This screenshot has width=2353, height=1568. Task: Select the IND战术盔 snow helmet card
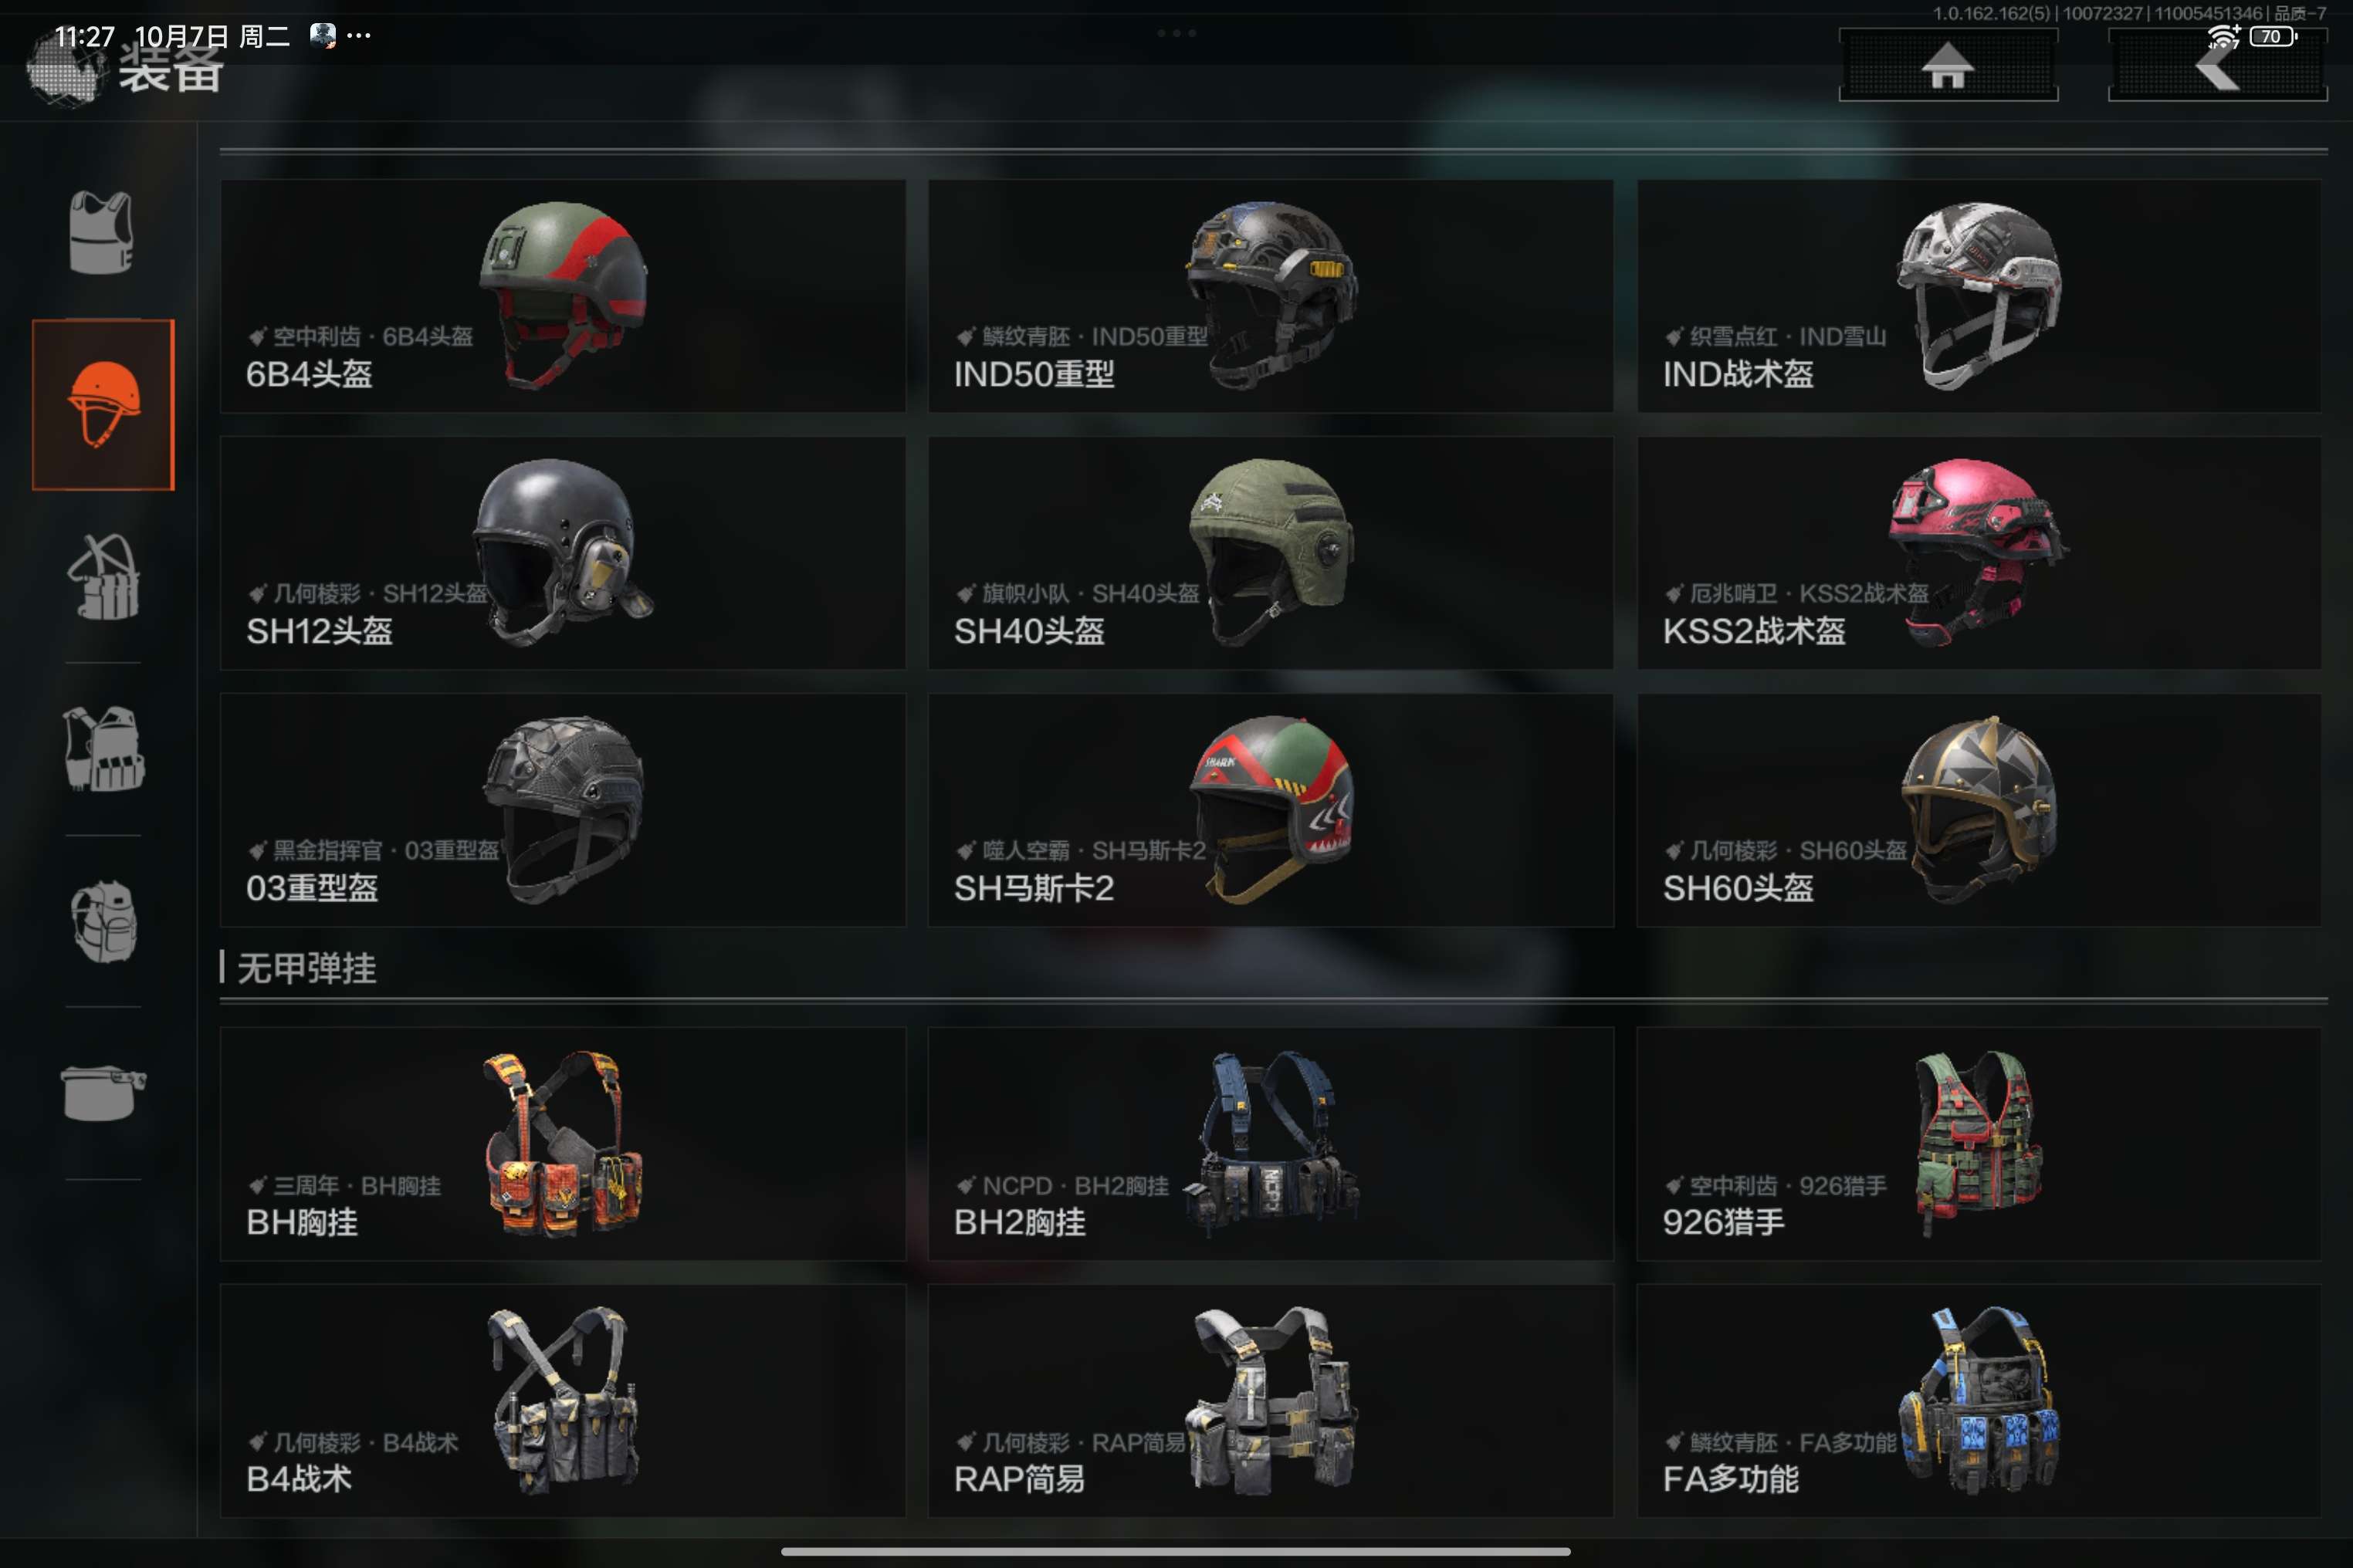[1979, 296]
